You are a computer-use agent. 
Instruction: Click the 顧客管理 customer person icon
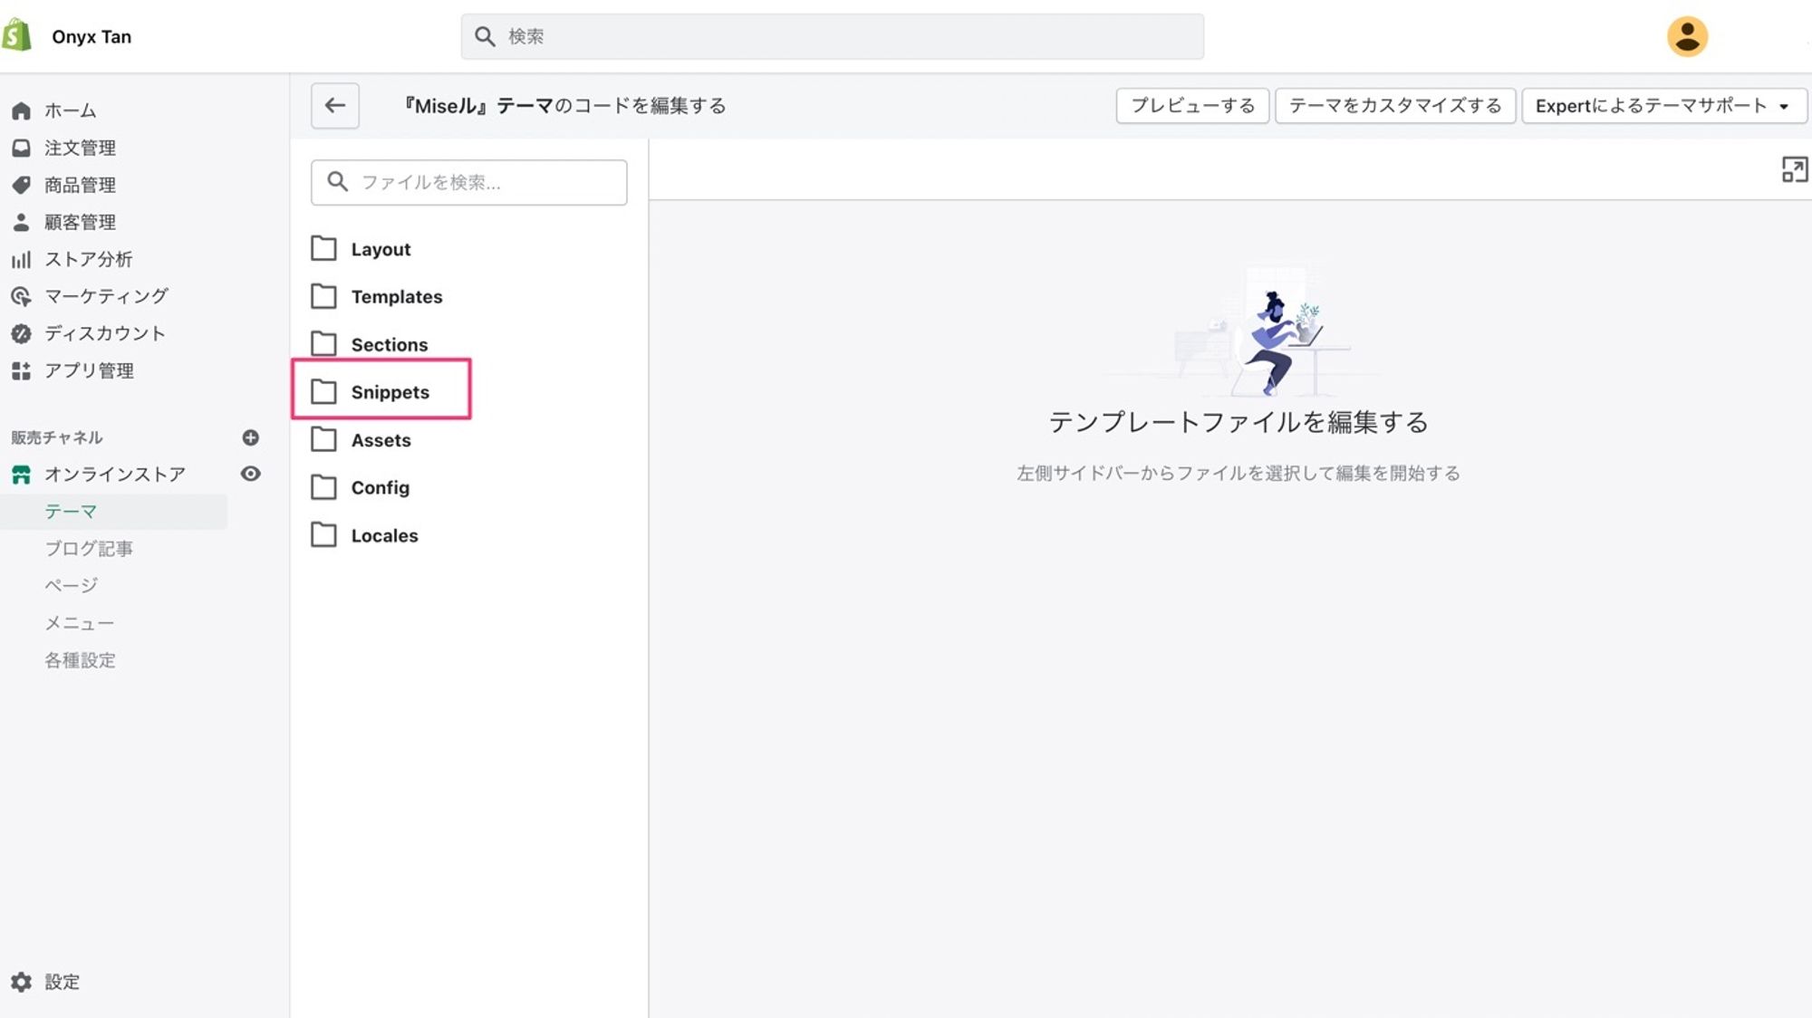click(21, 222)
